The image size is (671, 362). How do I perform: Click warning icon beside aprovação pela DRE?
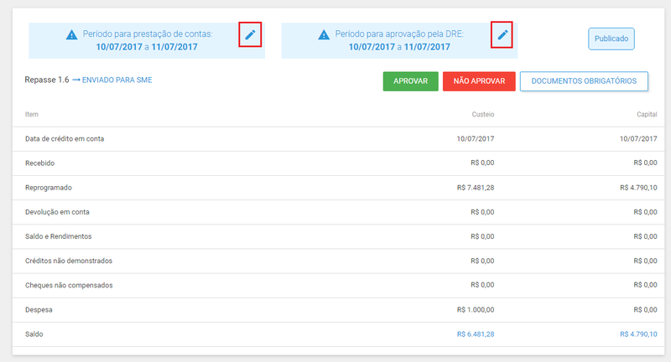(x=324, y=34)
